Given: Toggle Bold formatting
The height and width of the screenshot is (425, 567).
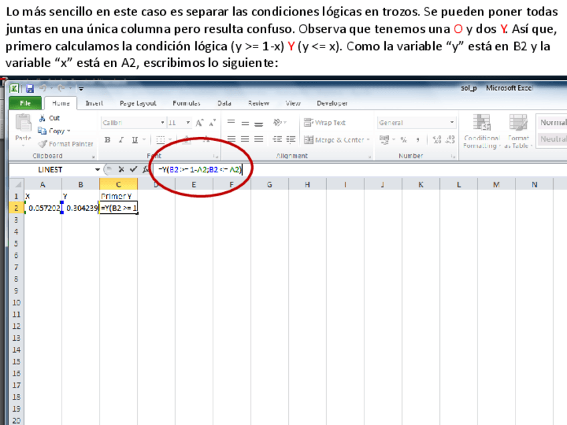Looking at the screenshot, I should pyautogui.click(x=108, y=140).
